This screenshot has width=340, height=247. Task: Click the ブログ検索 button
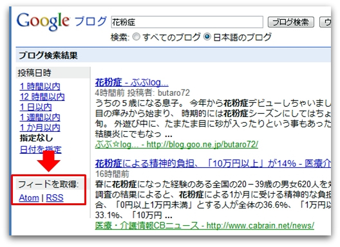[x=291, y=22]
